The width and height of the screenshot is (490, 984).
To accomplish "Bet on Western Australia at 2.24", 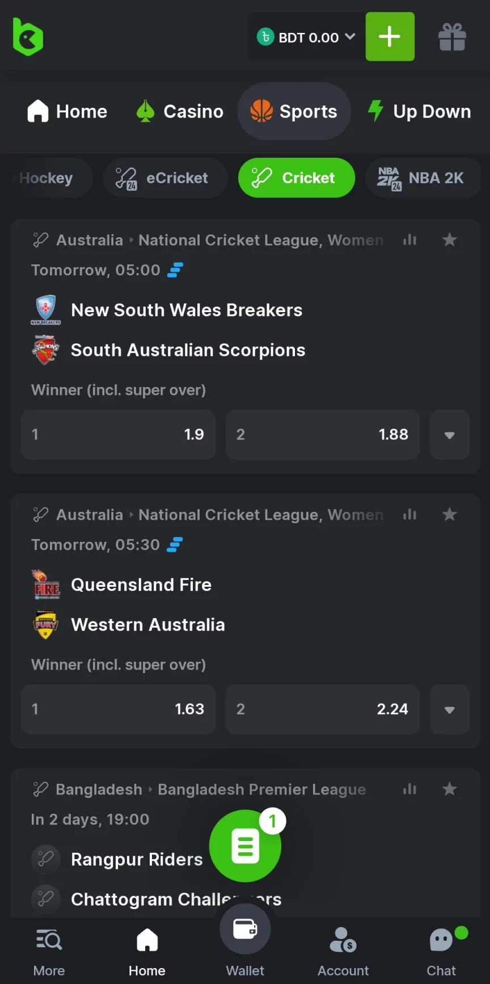I will point(322,709).
